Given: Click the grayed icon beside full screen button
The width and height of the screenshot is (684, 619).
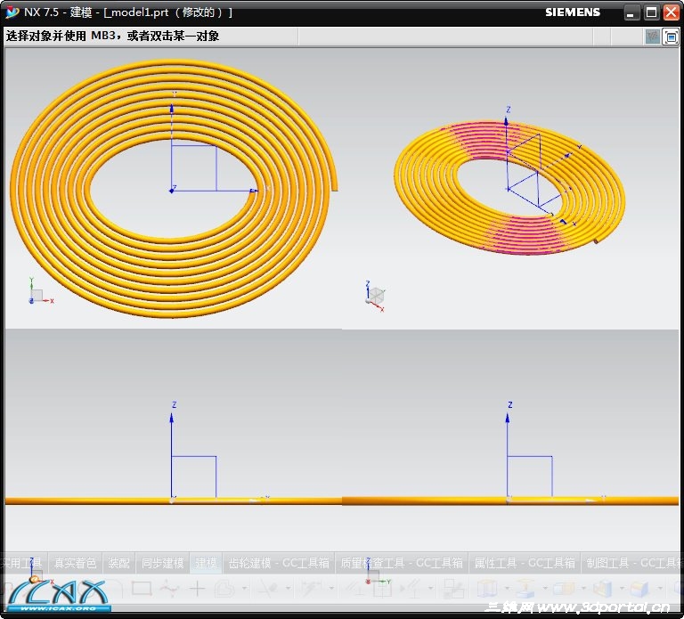Looking at the screenshot, I should (x=652, y=37).
